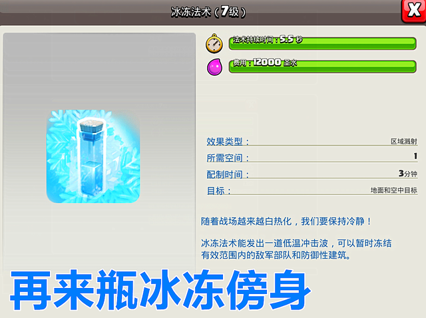
Task: Click the 冰冻法术 (7级) title text
Action: tap(208, 12)
